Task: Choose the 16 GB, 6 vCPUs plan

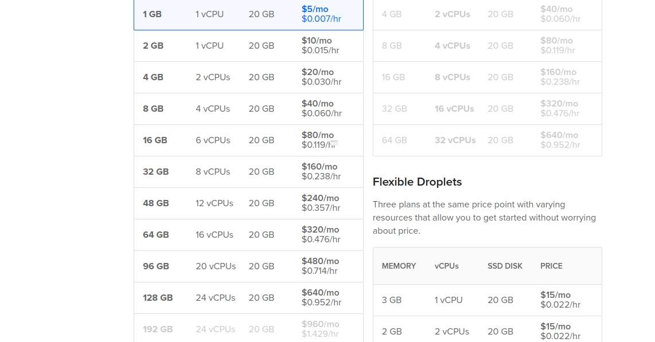Action: [x=248, y=140]
